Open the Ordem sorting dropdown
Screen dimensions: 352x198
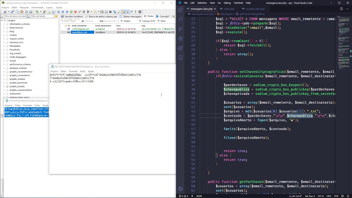point(125,21)
